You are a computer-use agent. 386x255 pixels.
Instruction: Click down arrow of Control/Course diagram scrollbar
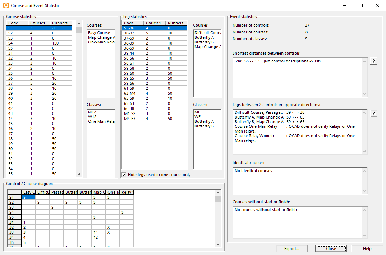(x=218, y=244)
